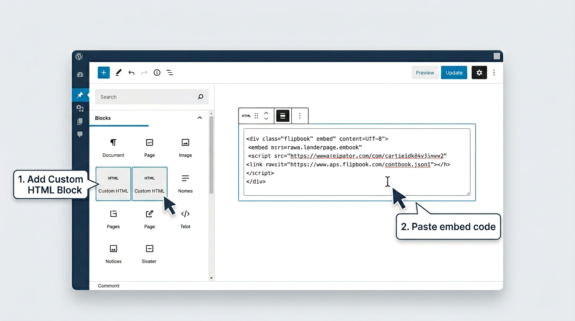This screenshot has height=321, width=575.
Task: Redo using the forward arrow icon
Action: coord(144,72)
